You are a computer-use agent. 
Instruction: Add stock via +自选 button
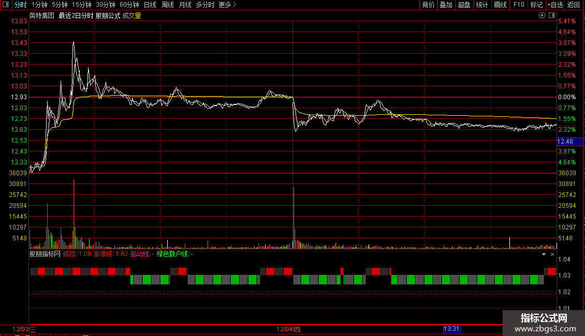coord(555,5)
